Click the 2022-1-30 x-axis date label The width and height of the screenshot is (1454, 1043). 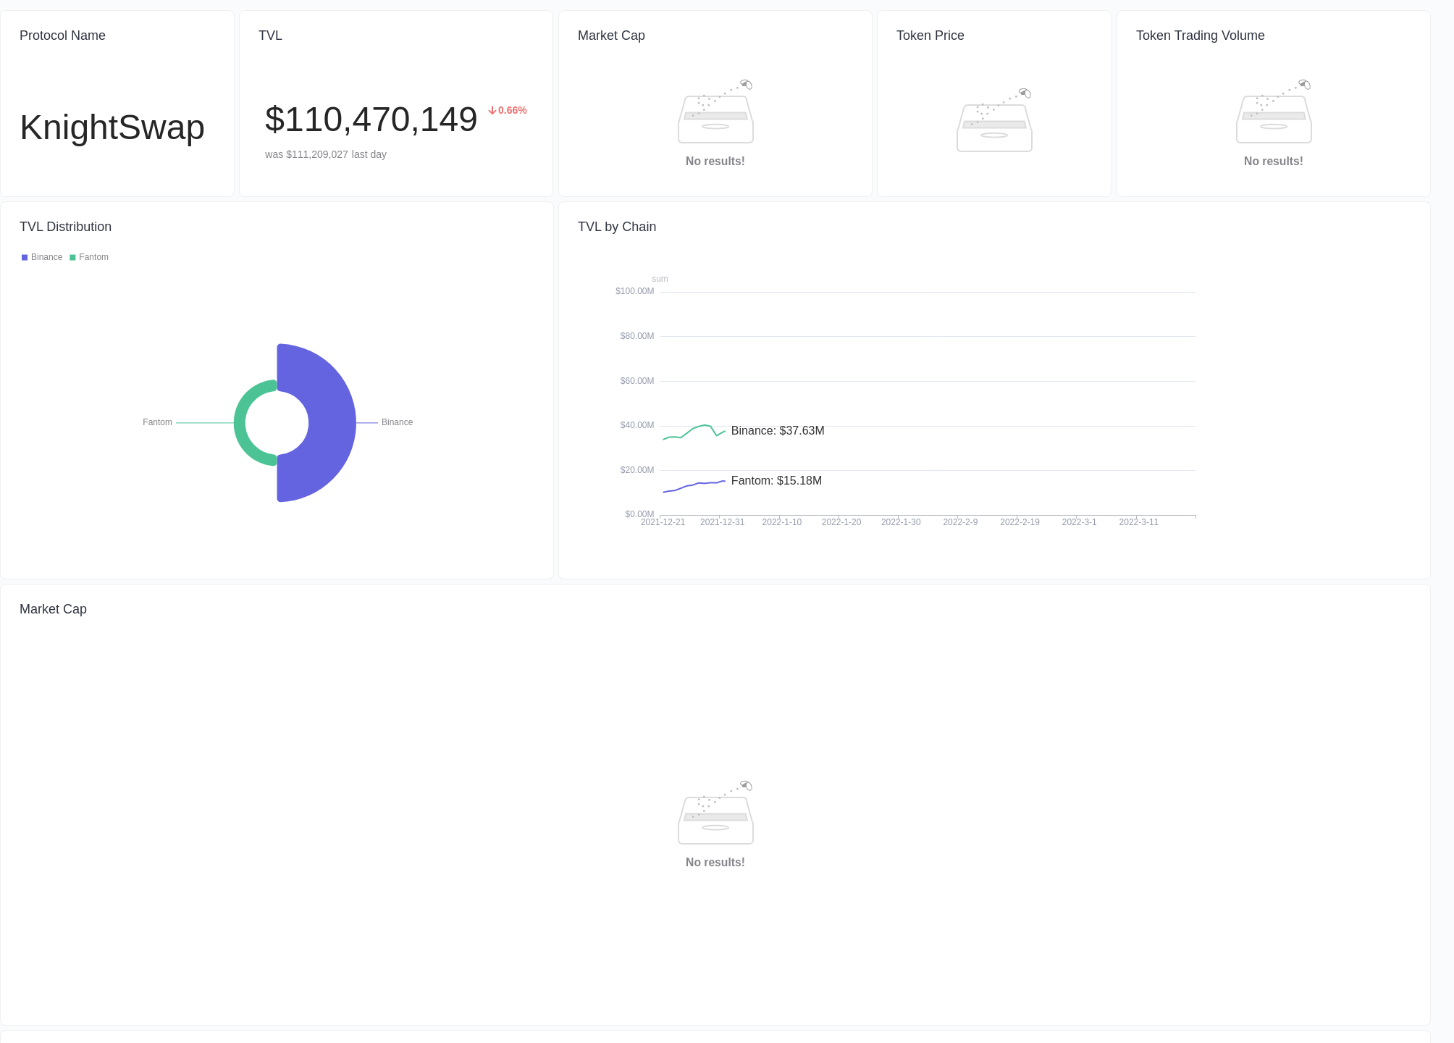[x=901, y=522]
